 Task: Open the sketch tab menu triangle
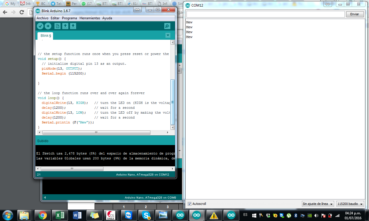(x=168, y=35)
